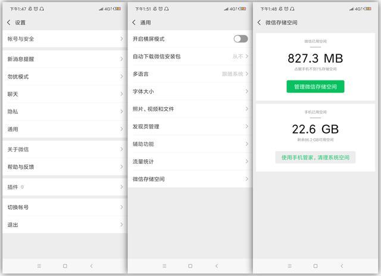Tap the menu nav icon on 通用 screen
The width and height of the screenshot is (381, 276).
coord(164,266)
